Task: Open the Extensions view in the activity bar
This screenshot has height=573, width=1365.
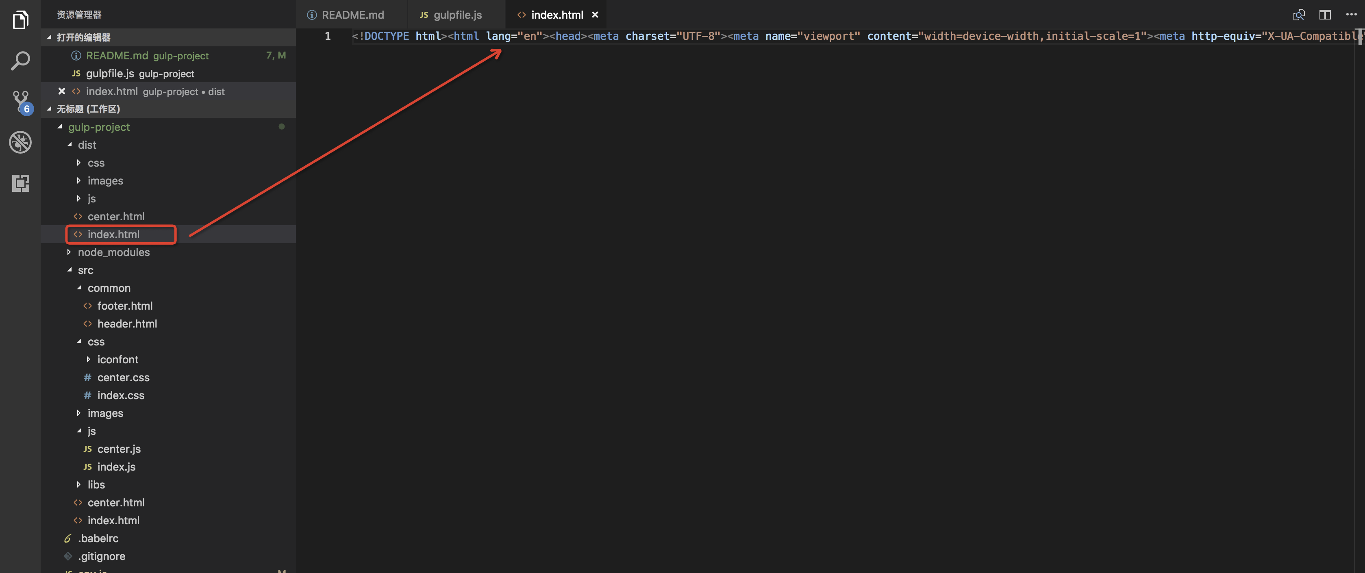Action: point(20,183)
